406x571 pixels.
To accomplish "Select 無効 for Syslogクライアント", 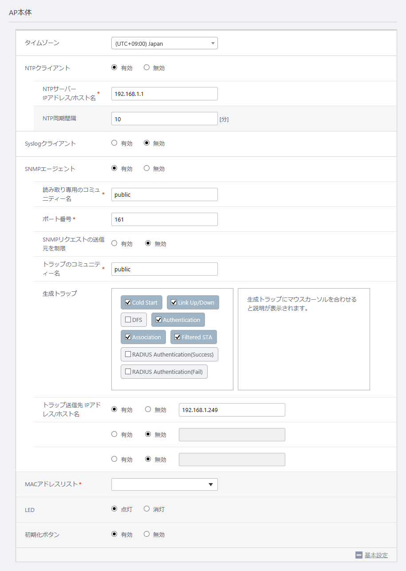I will click(x=146, y=143).
